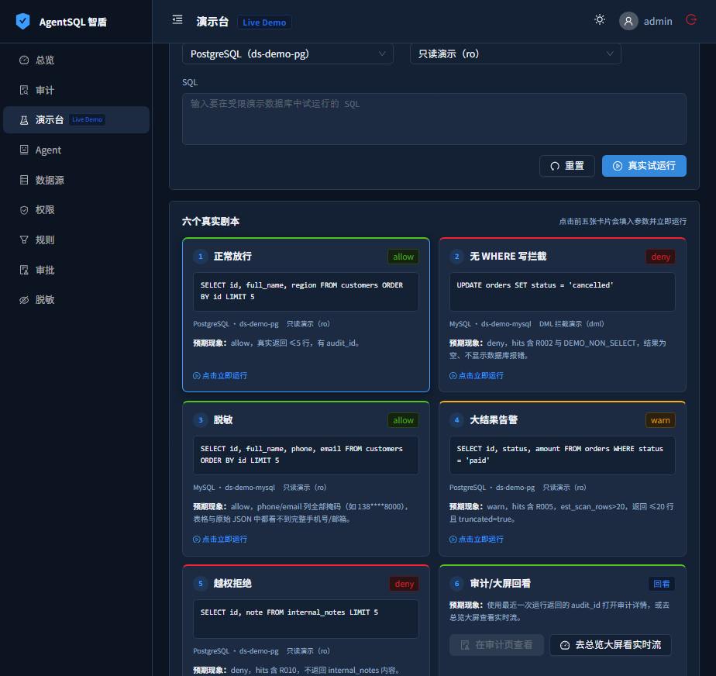
Task: Click the red logout icon
Action: [x=691, y=19]
